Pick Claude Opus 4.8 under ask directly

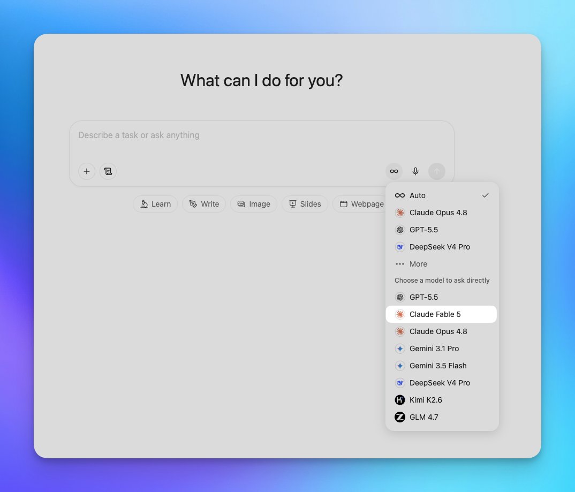click(x=442, y=331)
